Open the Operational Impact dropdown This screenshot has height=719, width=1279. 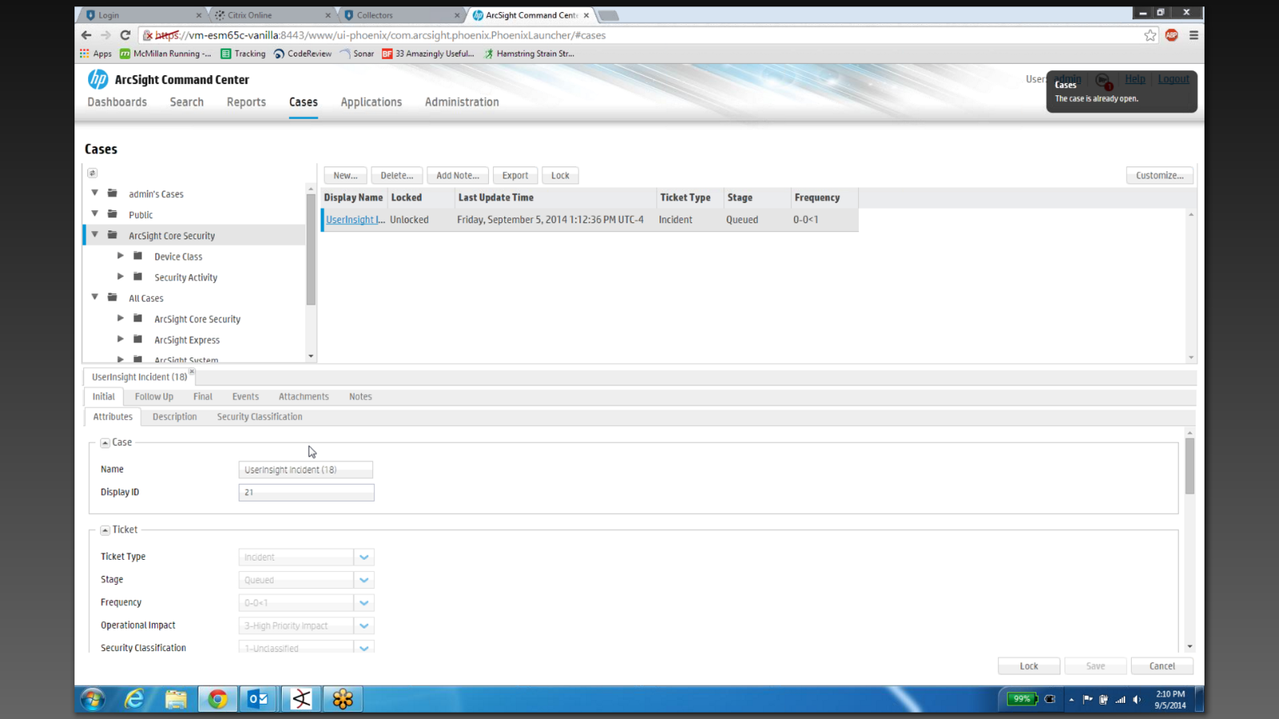point(363,626)
